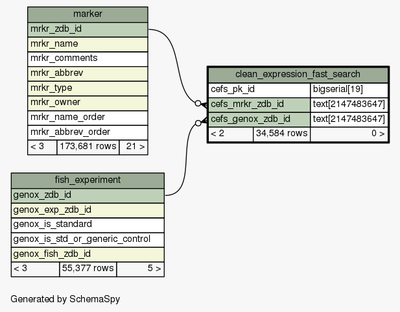Click the genox_is_std_or_generic_control column
Viewport: 400px width, 312px height.
(x=88, y=239)
